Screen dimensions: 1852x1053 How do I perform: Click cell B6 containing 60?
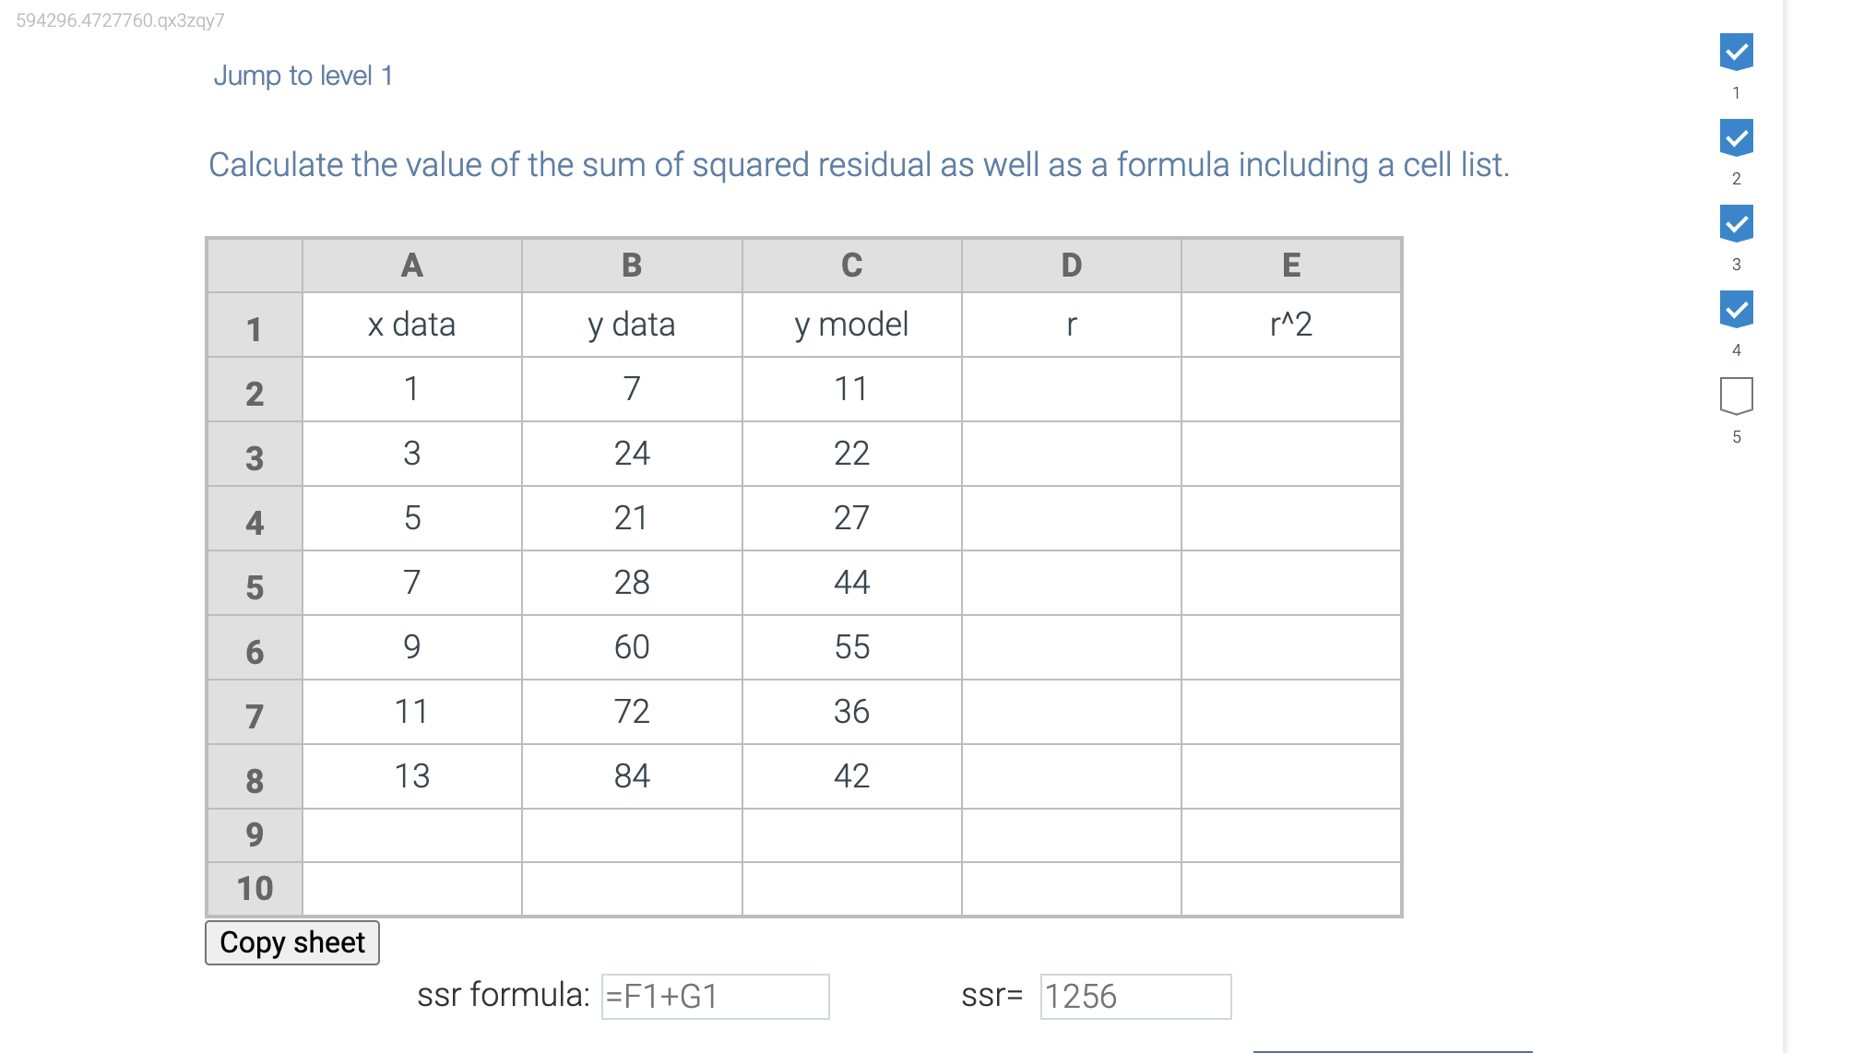point(632,647)
